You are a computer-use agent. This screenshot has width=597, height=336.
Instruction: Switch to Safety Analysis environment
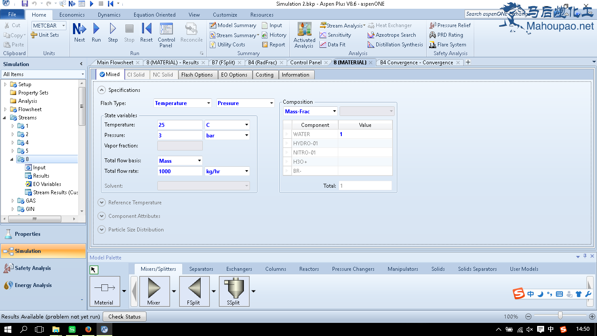coord(43,268)
